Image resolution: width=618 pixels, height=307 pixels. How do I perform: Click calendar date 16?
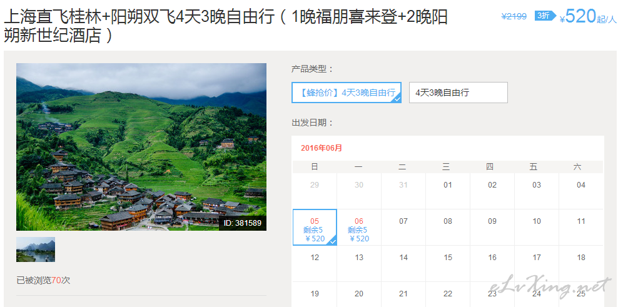pos(492,264)
